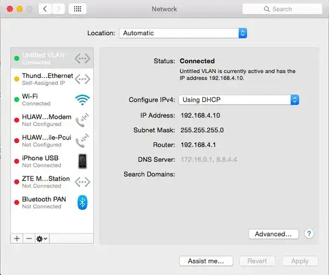Open Configure IPv4 dropdown Using DHCP
This screenshot has width=329, height=275.
[x=239, y=100]
